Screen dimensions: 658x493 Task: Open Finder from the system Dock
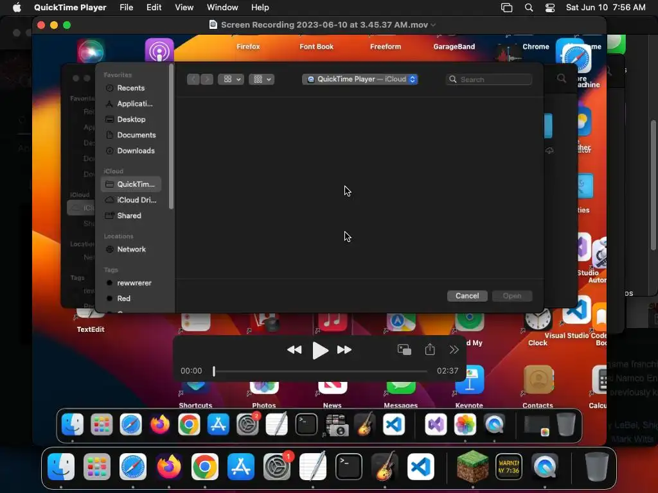pyautogui.click(x=61, y=467)
